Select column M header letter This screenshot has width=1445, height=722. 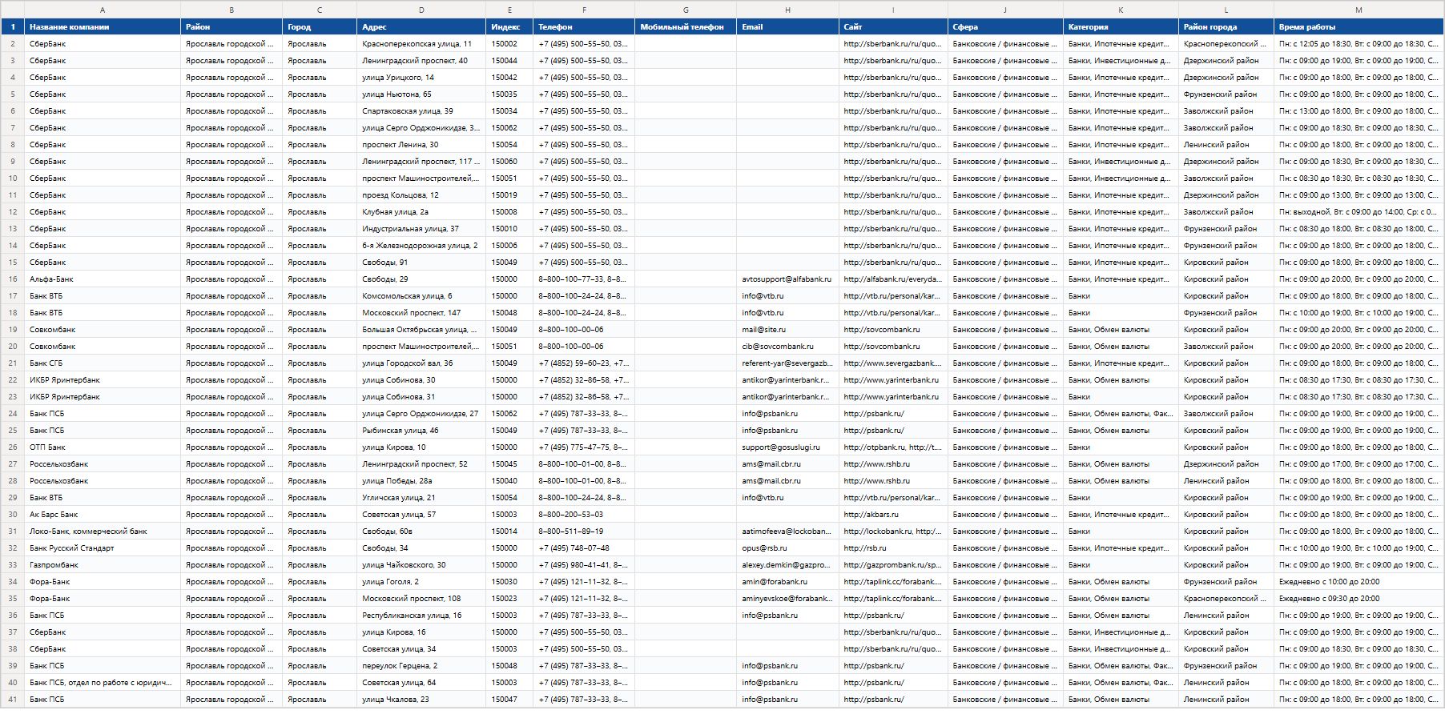tap(1358, 10)
